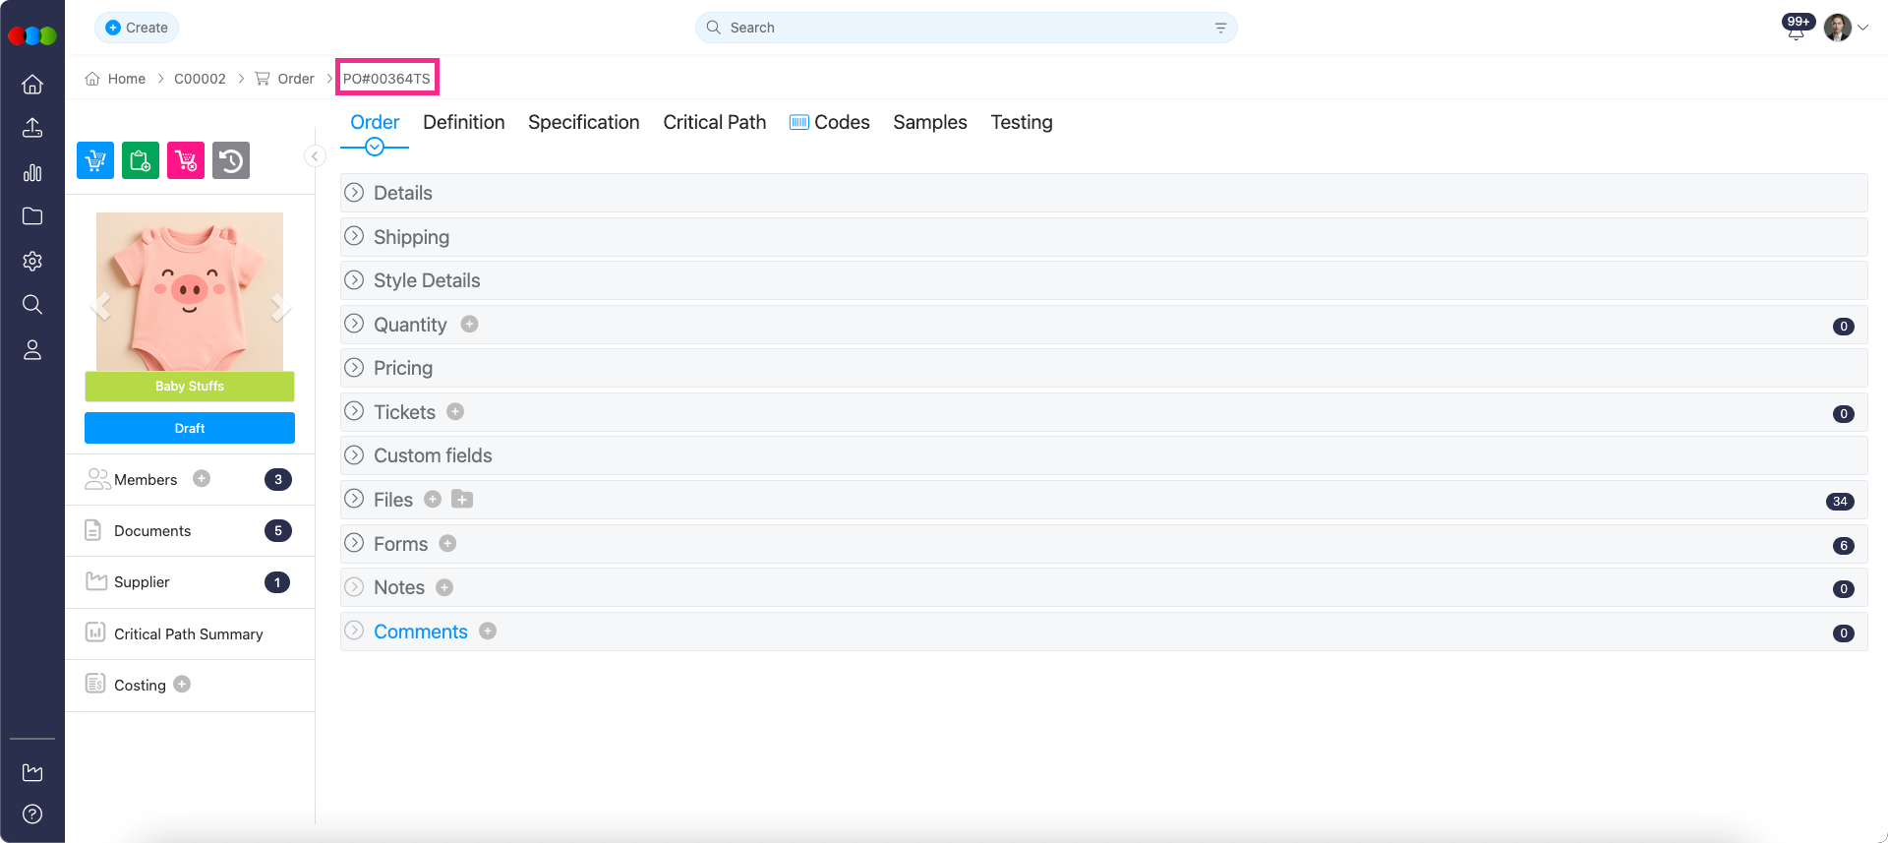Add a new folder in Files
The image size is (1888, 843).
462,500
